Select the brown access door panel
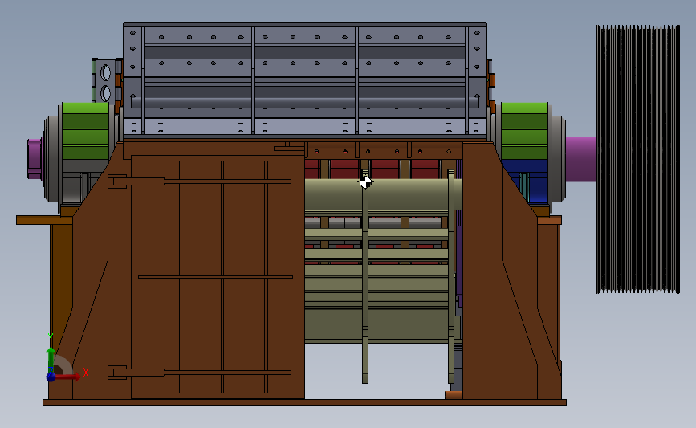The image size is (696, 428). click(x=218, y=276)
